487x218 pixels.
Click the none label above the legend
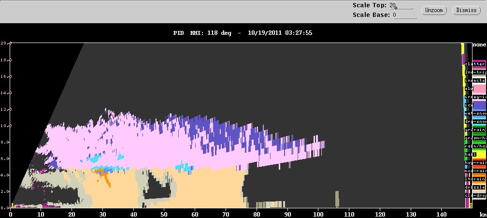pyautogui.click(x=479, y=45)
